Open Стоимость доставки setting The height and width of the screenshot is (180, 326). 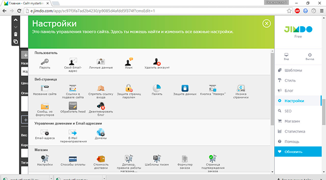click(x=101, y=162)
